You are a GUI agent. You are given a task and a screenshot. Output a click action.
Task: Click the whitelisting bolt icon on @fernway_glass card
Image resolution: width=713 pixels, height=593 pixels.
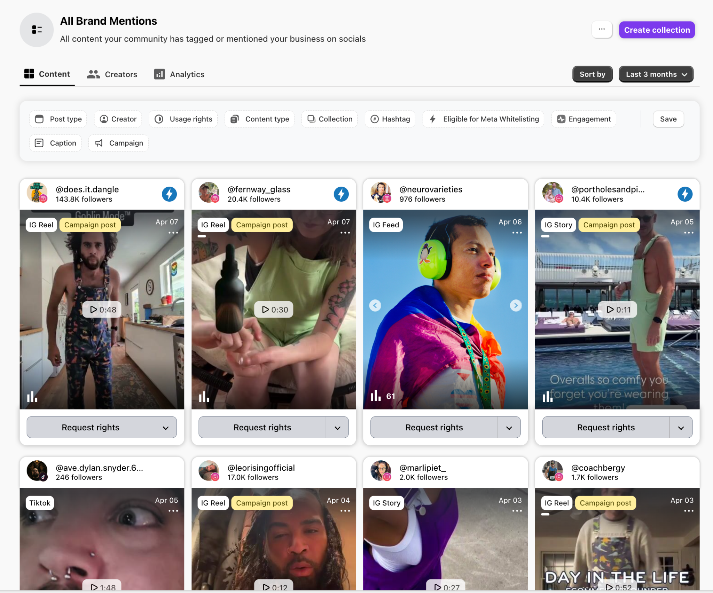[341, 194]
